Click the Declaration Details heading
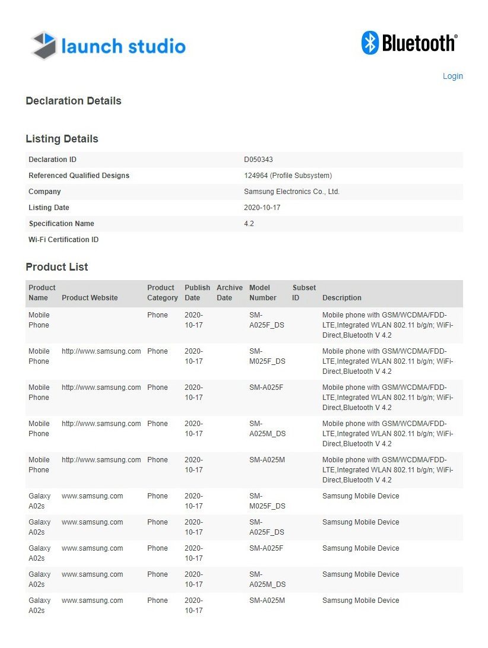 click(74, 101)
